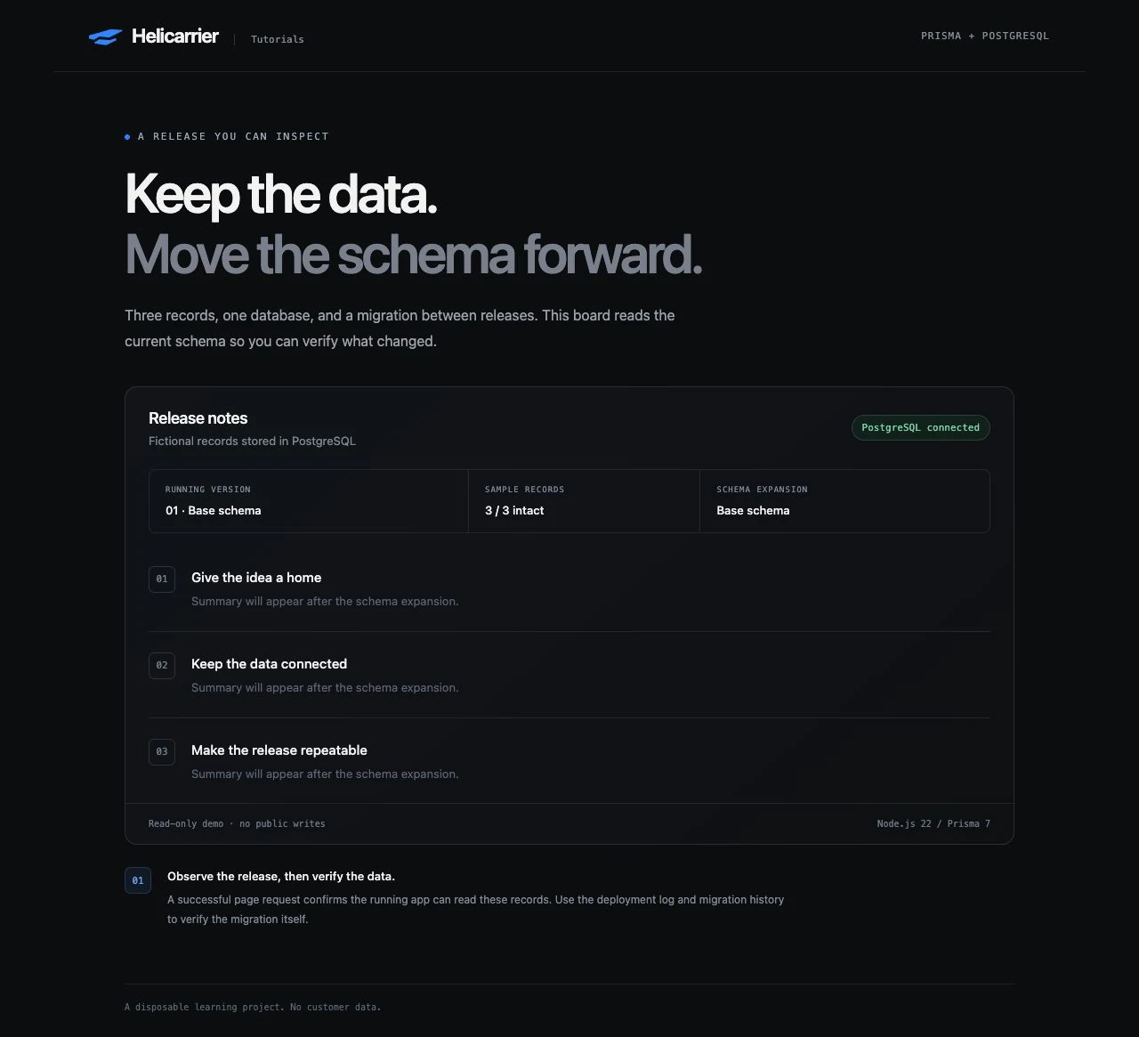
Task: Open the Helicarrier brand name link
Action: 175,36
